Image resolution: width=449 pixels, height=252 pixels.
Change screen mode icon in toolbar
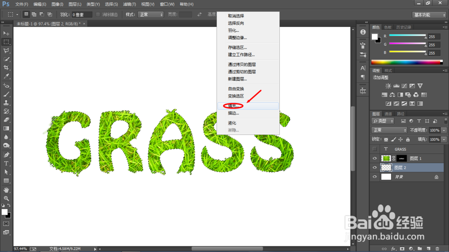(6, 232)
